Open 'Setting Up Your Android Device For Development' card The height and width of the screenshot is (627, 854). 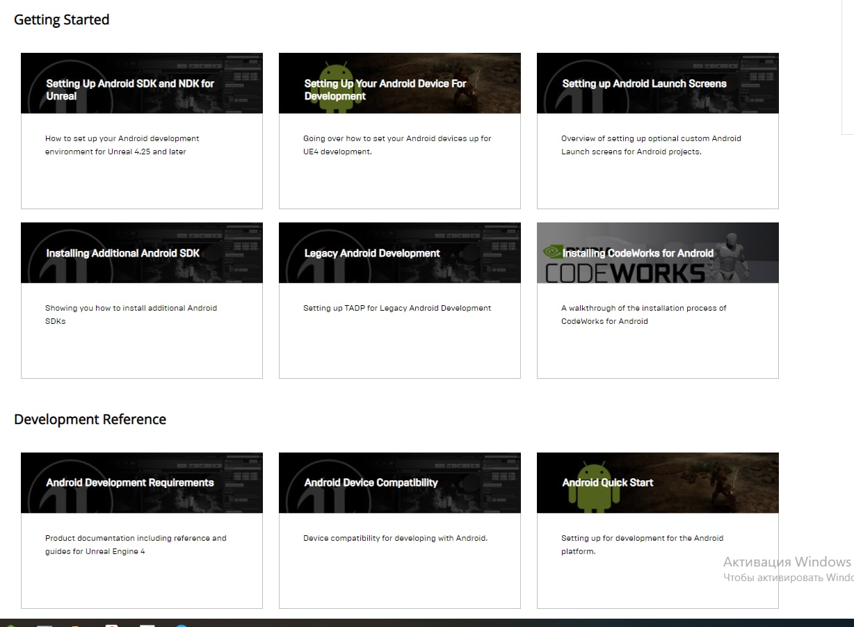(x=400, y=131)
